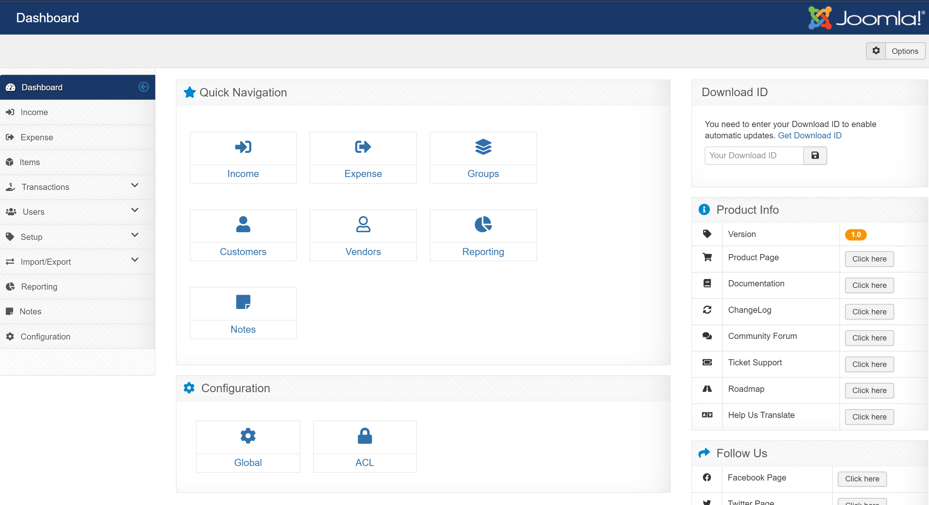Image resolution: width=929 pixels, height=505 pixels.
Task: Open Dashboard in the sidebar
Action: 77,87
